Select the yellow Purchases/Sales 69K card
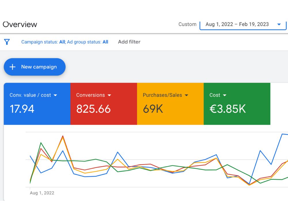The image size is (288, 216). (x=170, y=104)
